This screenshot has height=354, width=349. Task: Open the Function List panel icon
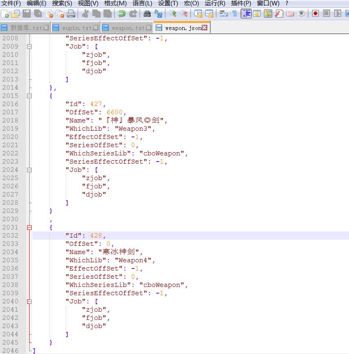(x=279, y=14)
